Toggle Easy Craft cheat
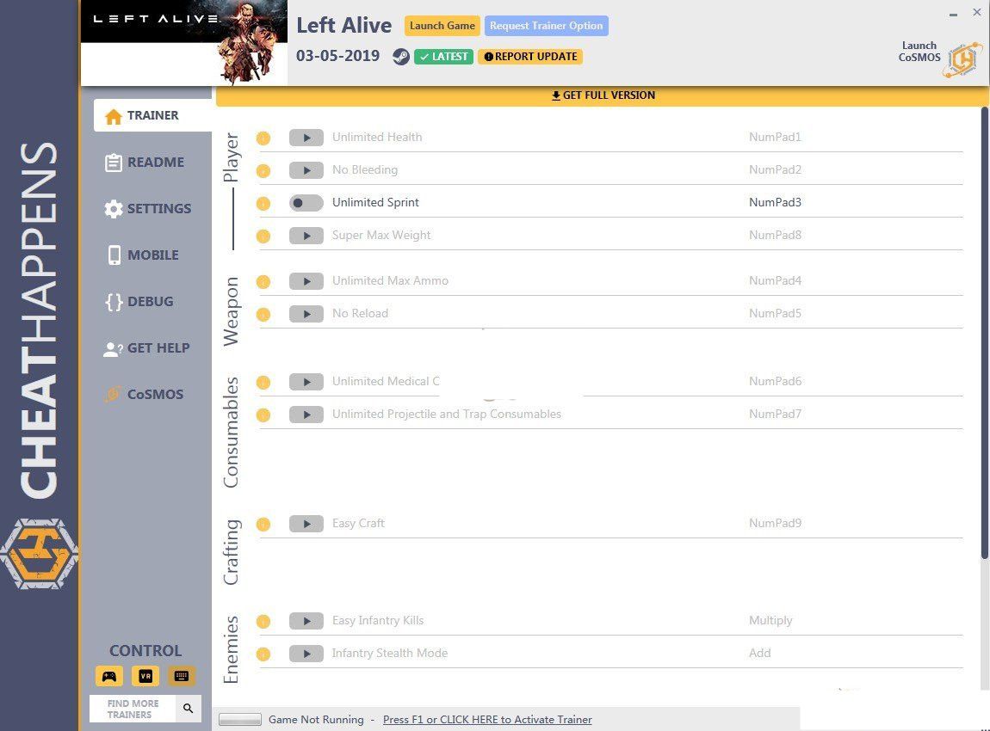Viewport: 990px width, 731px height. pyautogui.click(x=306, y=524)
